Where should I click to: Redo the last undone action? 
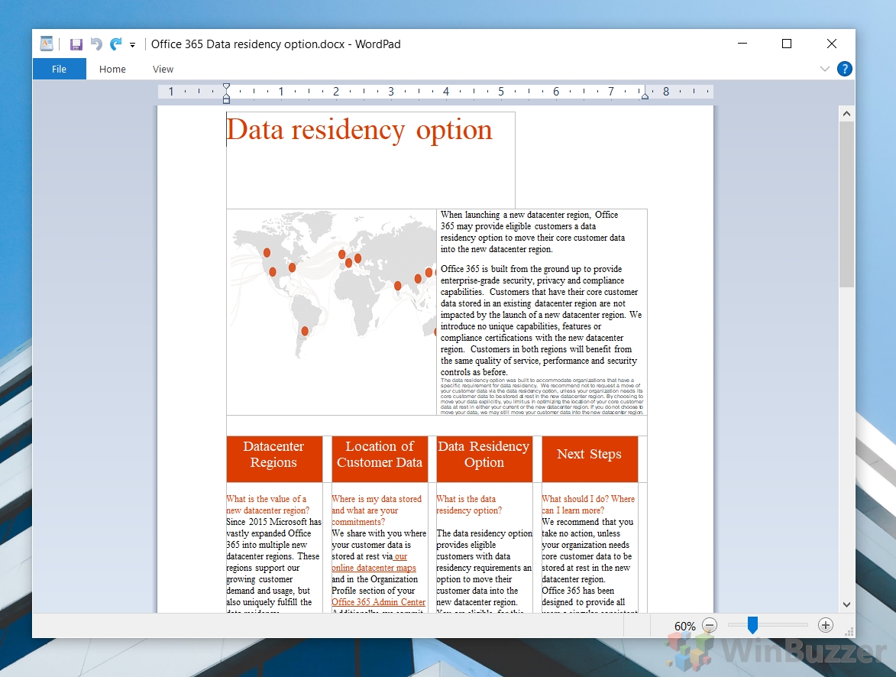coord(115,44)
